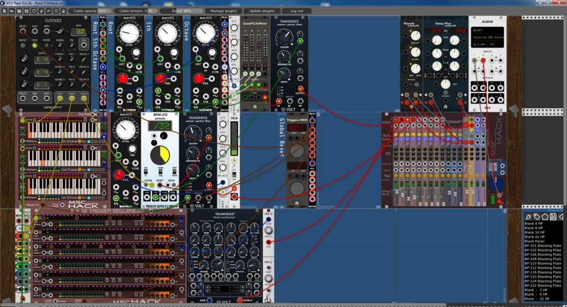This screenshot has height=307, width=567.
Task: Click the Log out button
Action: pyautogui.click(x=297, y=11)
